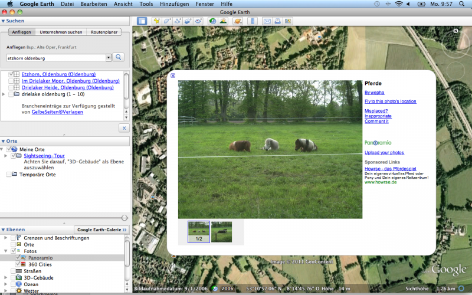Click the add placemark pin icon
Screen dimensions: 472x295
coord(157,21)
